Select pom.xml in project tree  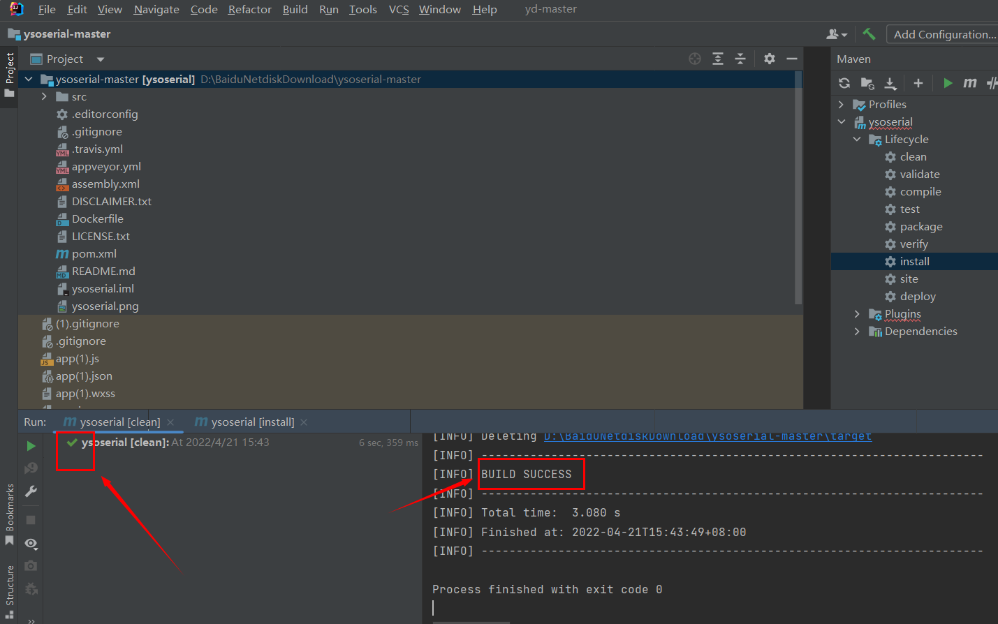click(x=94, y=253)
